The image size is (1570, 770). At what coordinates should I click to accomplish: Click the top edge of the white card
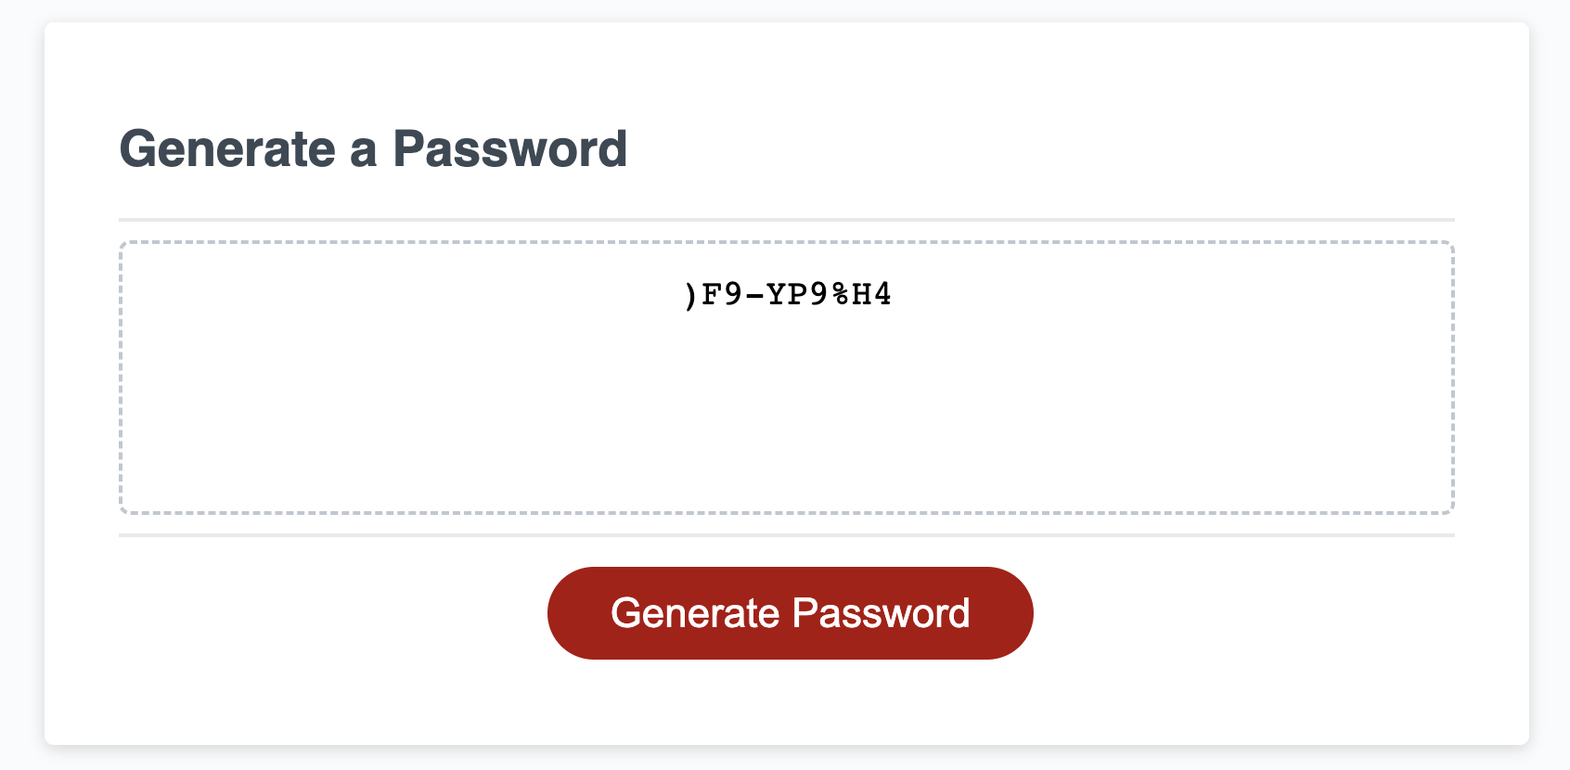787,26
